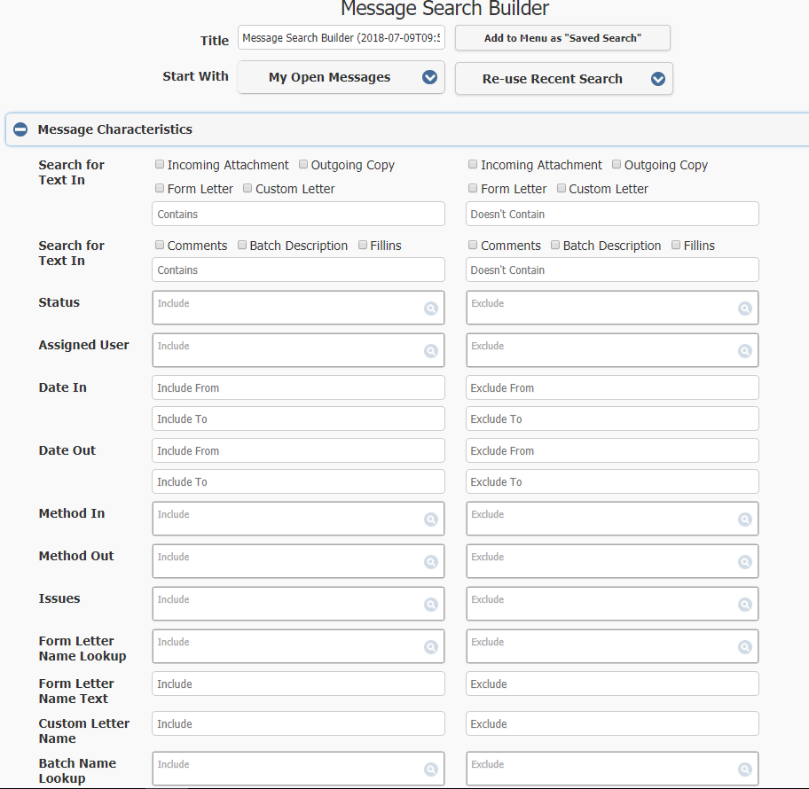Image resolution: width=809 pixels, height=789 pixels.
Task: Toggle Comments checkbox in Contains group
Action: click(160, 245)
